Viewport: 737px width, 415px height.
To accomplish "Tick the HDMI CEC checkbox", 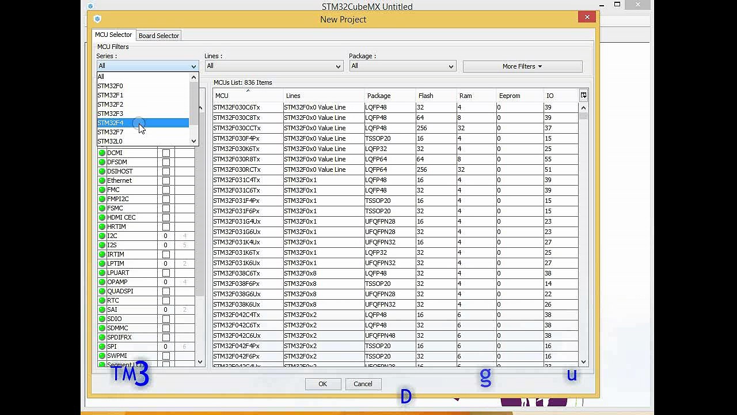I will (x=166, y=217).
